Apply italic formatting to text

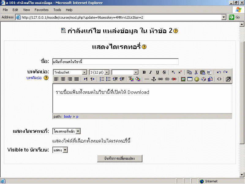click(x=150, y=72)
